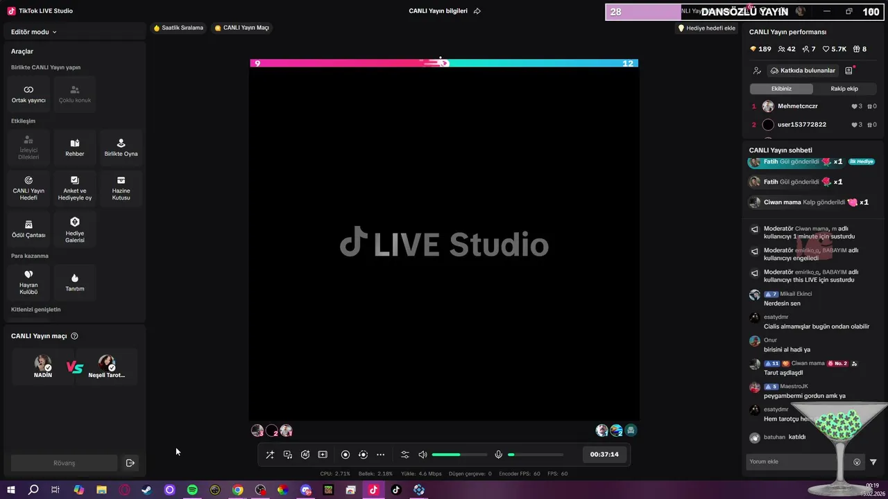The image size is (888, 499).
Task: Select Mehmetcnczr in contributor list
Action: [813, 106]
